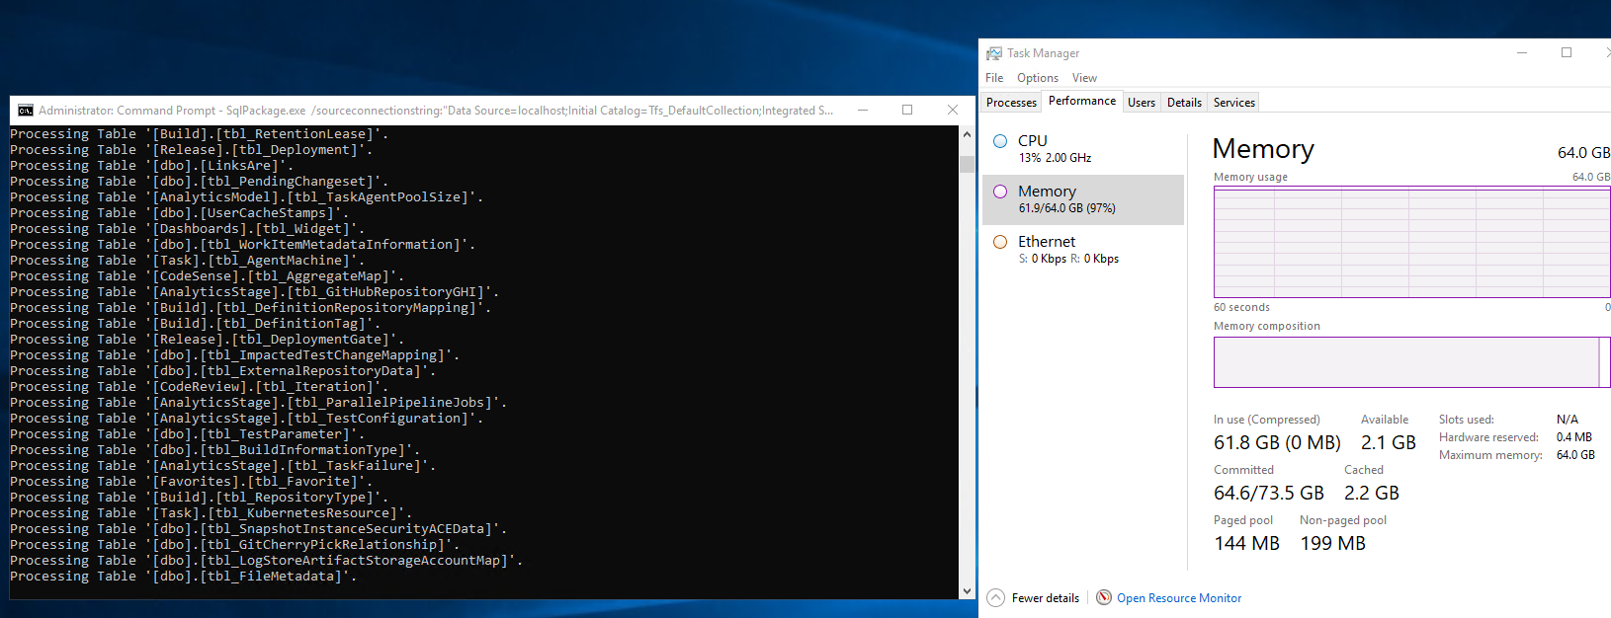Click the '[Build].[tbl_DefinitionTag]' line
The height and width of the screenshot is (618, 1611).
195,324
